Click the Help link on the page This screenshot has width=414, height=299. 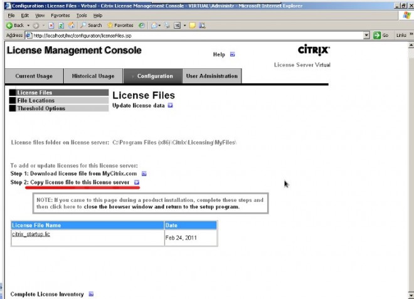tap(219, 55)
